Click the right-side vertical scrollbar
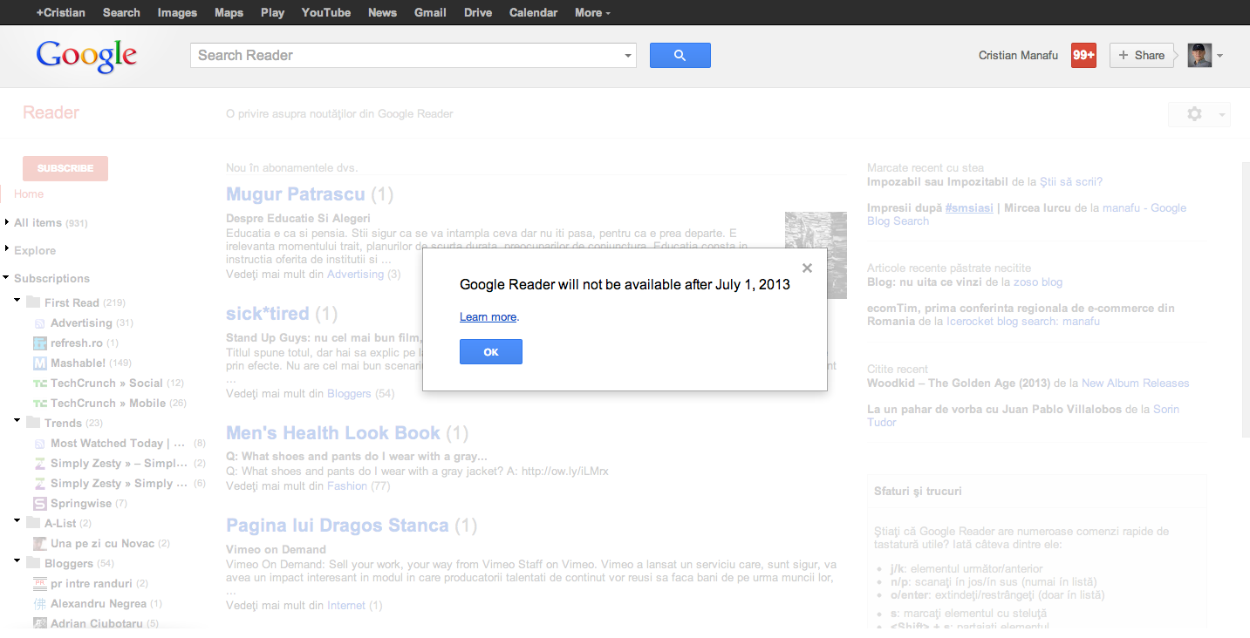The image size is (1250, 638). [x=1245, y=299]
